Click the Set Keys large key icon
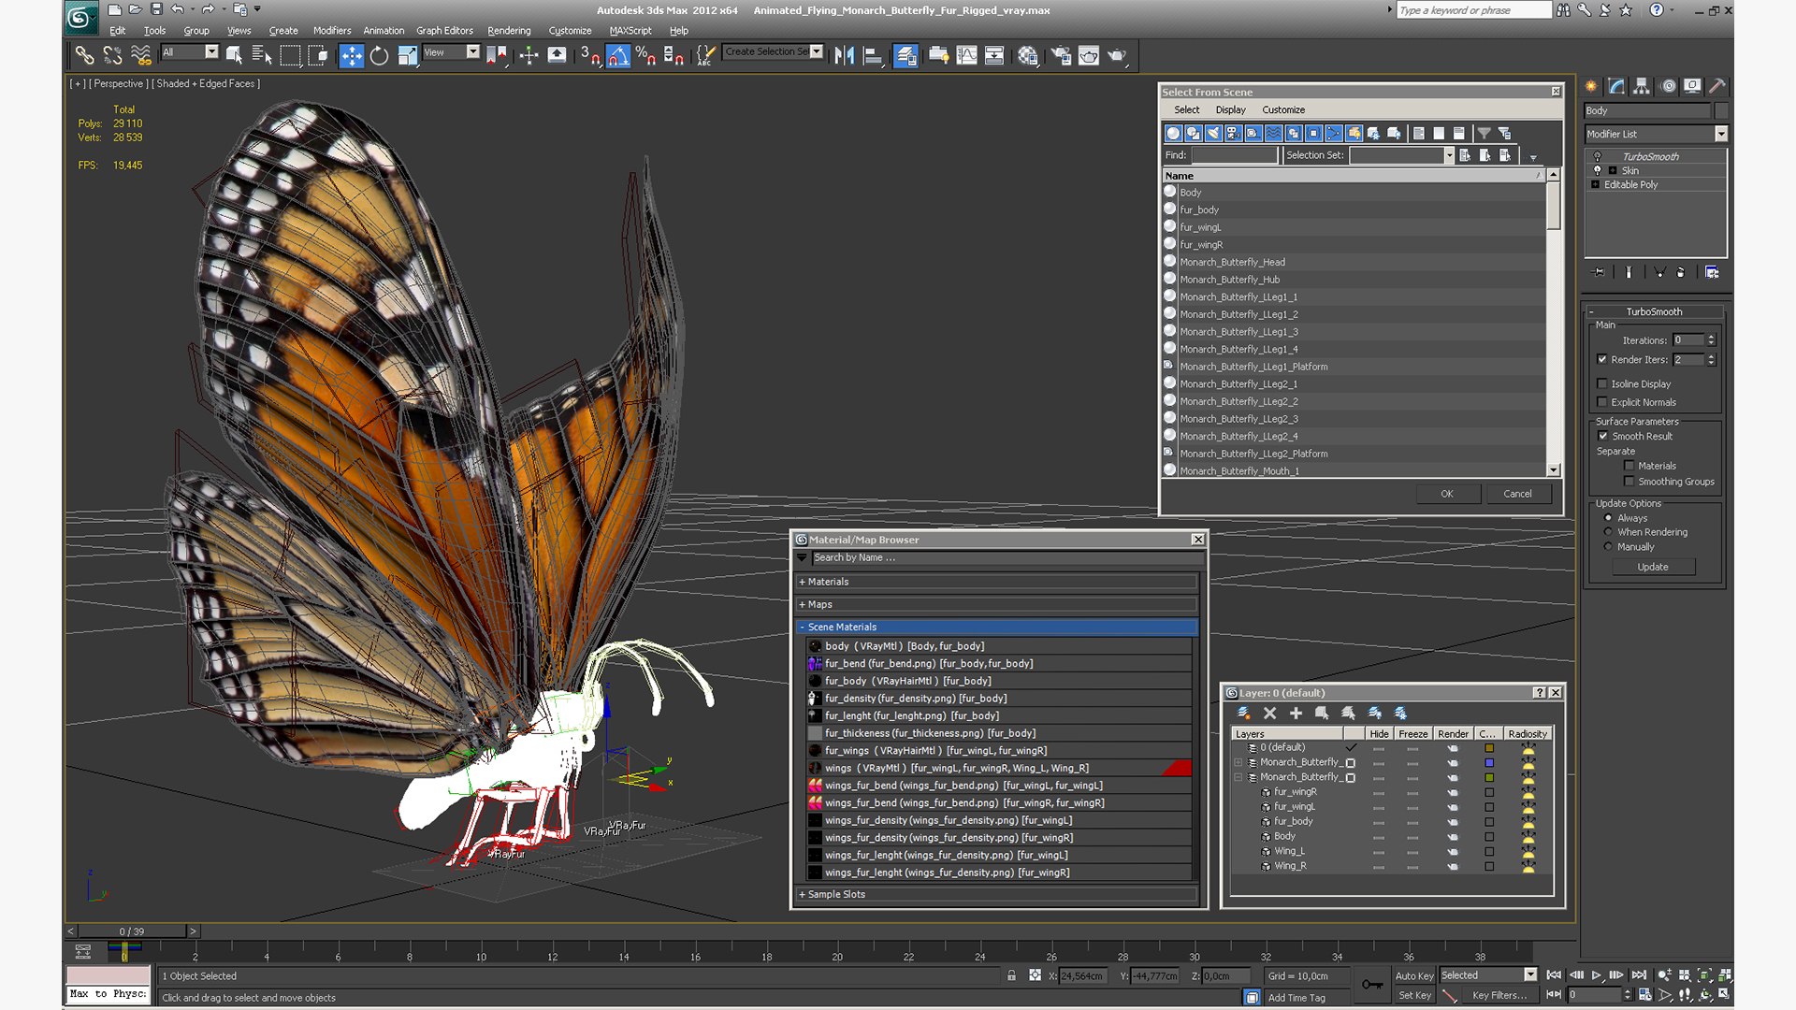1796x1010 pixels. [1372, 984]
